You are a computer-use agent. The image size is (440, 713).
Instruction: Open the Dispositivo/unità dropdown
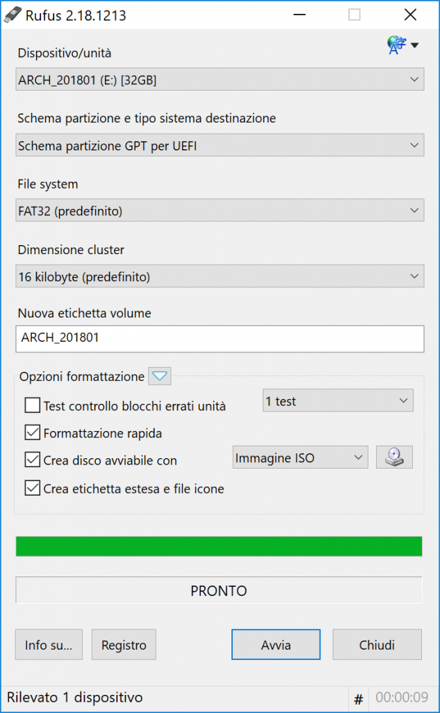(220, 79)
